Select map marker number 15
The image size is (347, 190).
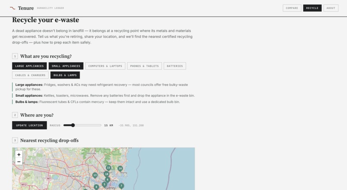click(108, 168)
